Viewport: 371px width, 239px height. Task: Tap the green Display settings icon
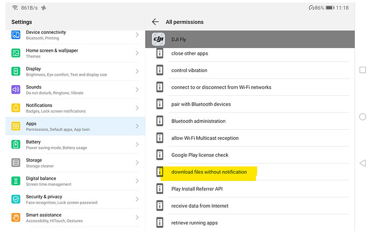pyautogui.click(x=16, y=71)
